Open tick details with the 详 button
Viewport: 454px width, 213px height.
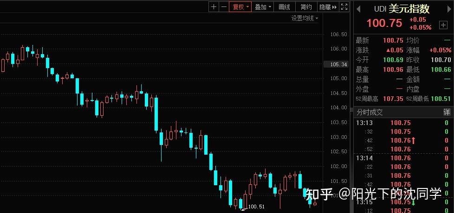tap(447, 112)
